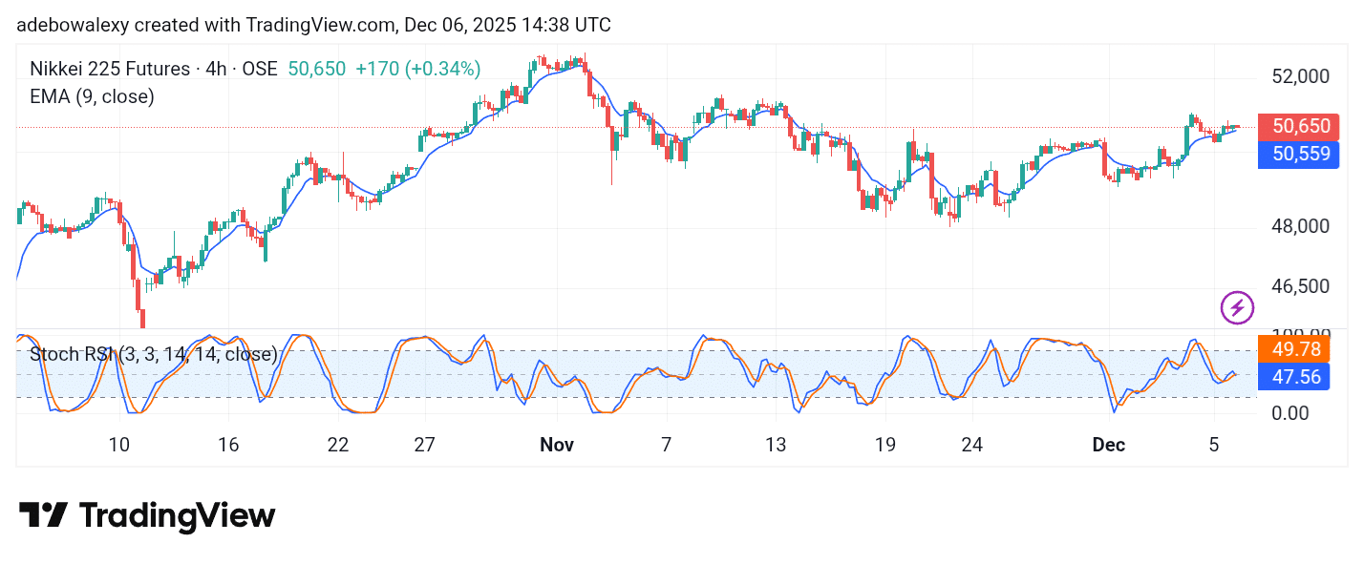Image resolution: width=1364 pixels, height=564 pixels.
Task: Click the Nov label on the time axis
Action: coord(557,445)
